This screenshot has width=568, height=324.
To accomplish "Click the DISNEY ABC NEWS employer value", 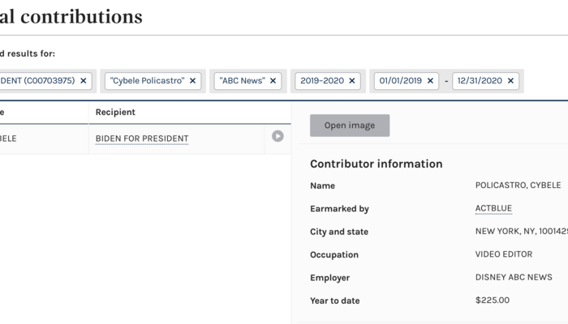I will point(514,277).
